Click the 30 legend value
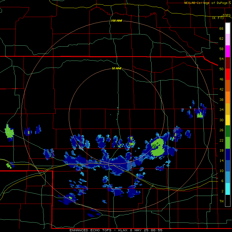Screen dimensions: 232x232 (x=221, y=120)
